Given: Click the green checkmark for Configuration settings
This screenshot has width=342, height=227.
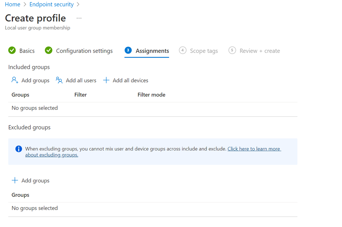Looking at the screenshot, I should (x=49, y=50).
